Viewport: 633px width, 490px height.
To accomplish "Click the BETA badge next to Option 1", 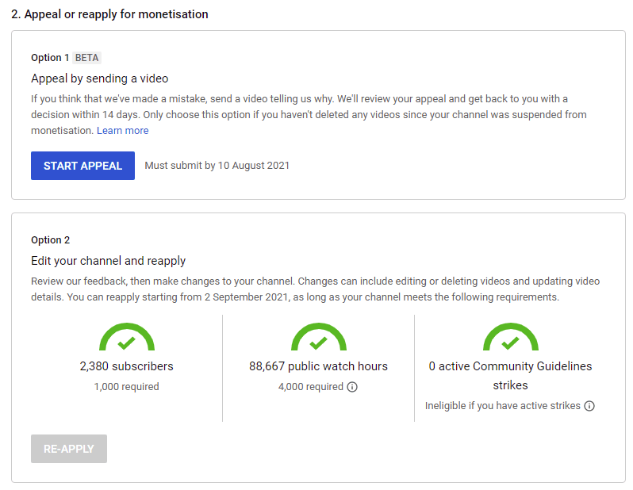I will (86, 58).
